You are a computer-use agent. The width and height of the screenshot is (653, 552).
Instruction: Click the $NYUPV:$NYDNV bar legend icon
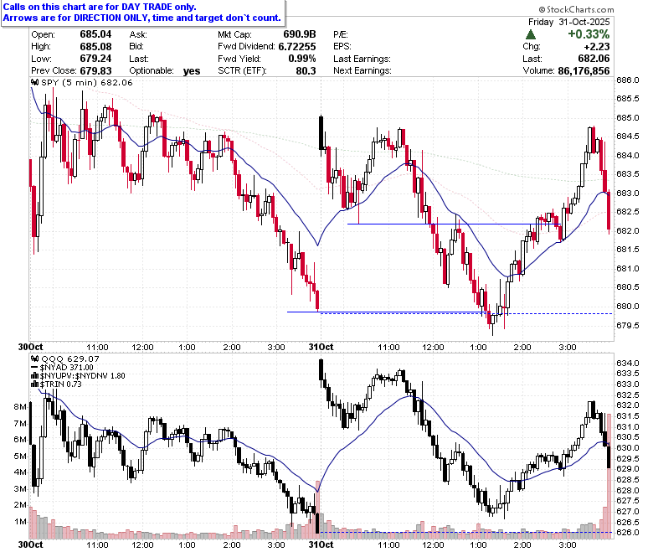point(35,376)
